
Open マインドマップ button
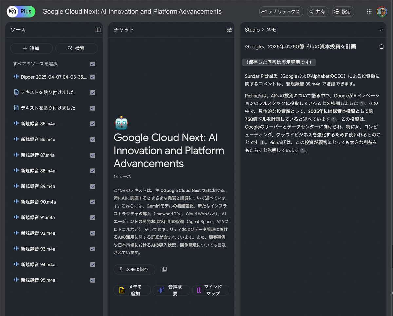pos(210,290)
